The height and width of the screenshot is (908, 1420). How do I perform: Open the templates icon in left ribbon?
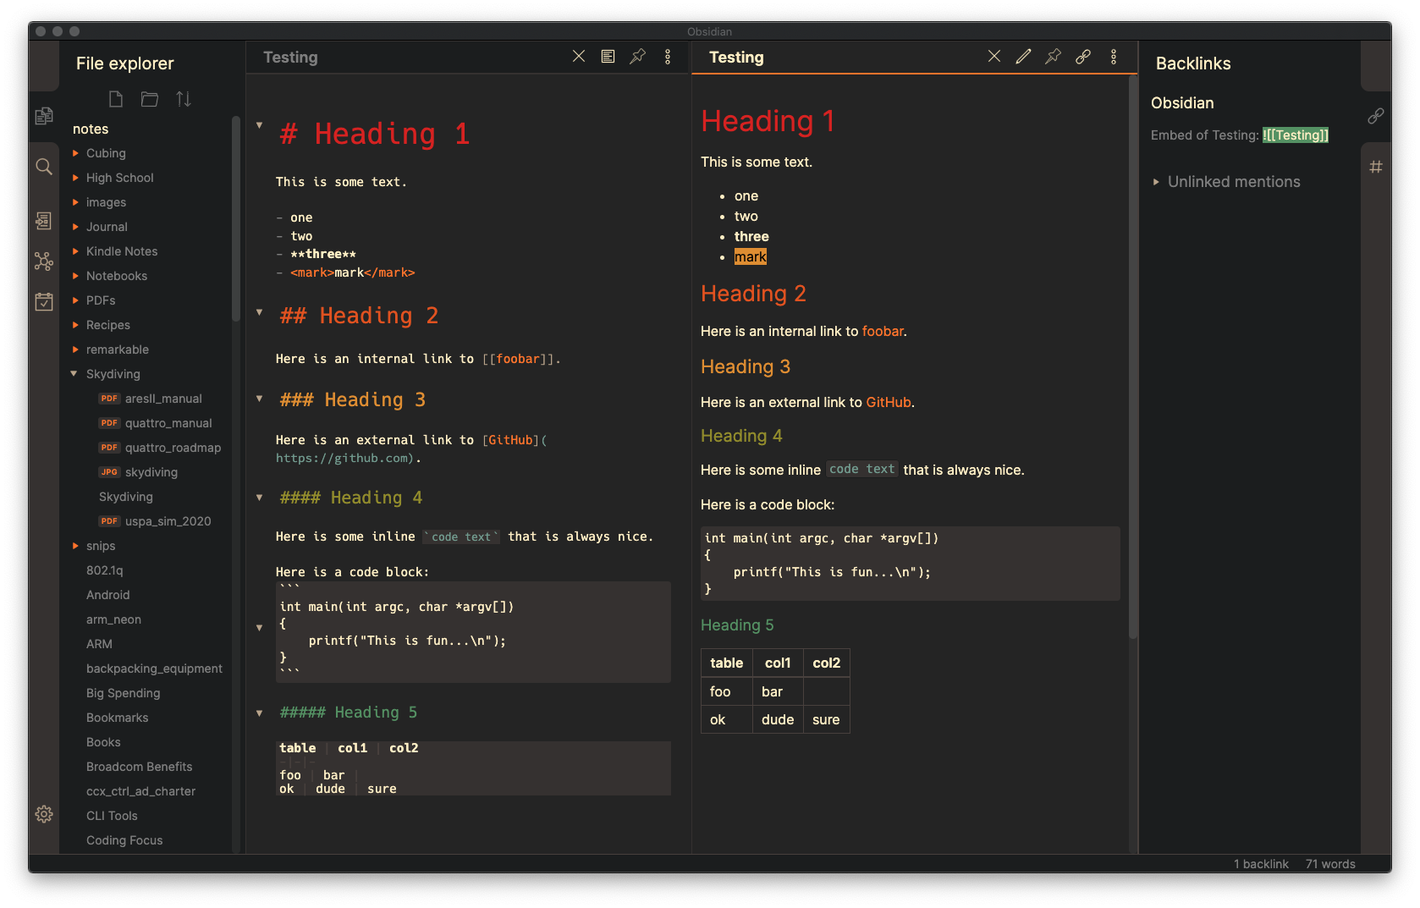(44, 221)
